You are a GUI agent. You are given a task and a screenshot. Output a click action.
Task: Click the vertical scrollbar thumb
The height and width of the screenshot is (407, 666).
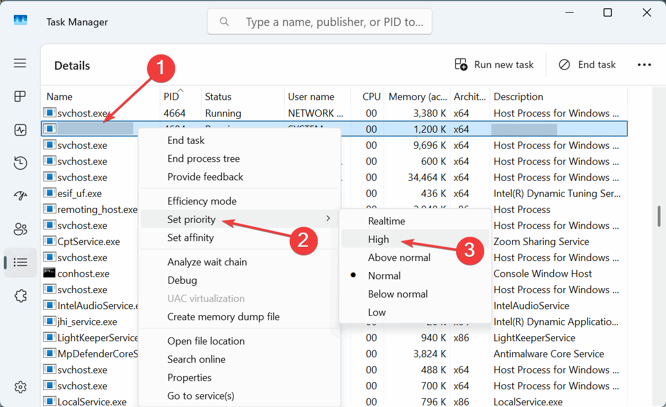coord(659,216)
